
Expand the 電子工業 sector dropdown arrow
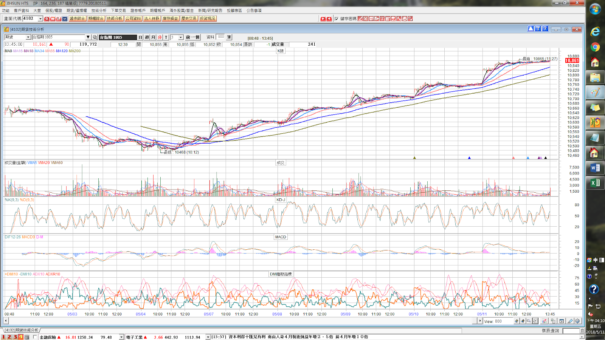point(208,337)
